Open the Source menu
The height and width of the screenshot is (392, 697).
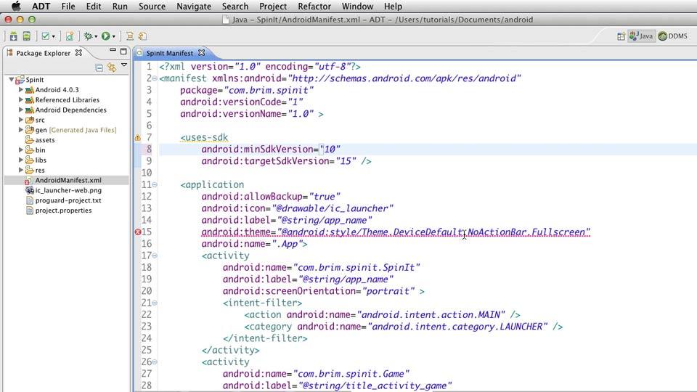point(152,7)
